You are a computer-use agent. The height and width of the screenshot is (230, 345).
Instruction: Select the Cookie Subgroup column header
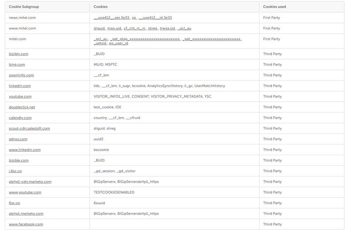pos(24,7)
